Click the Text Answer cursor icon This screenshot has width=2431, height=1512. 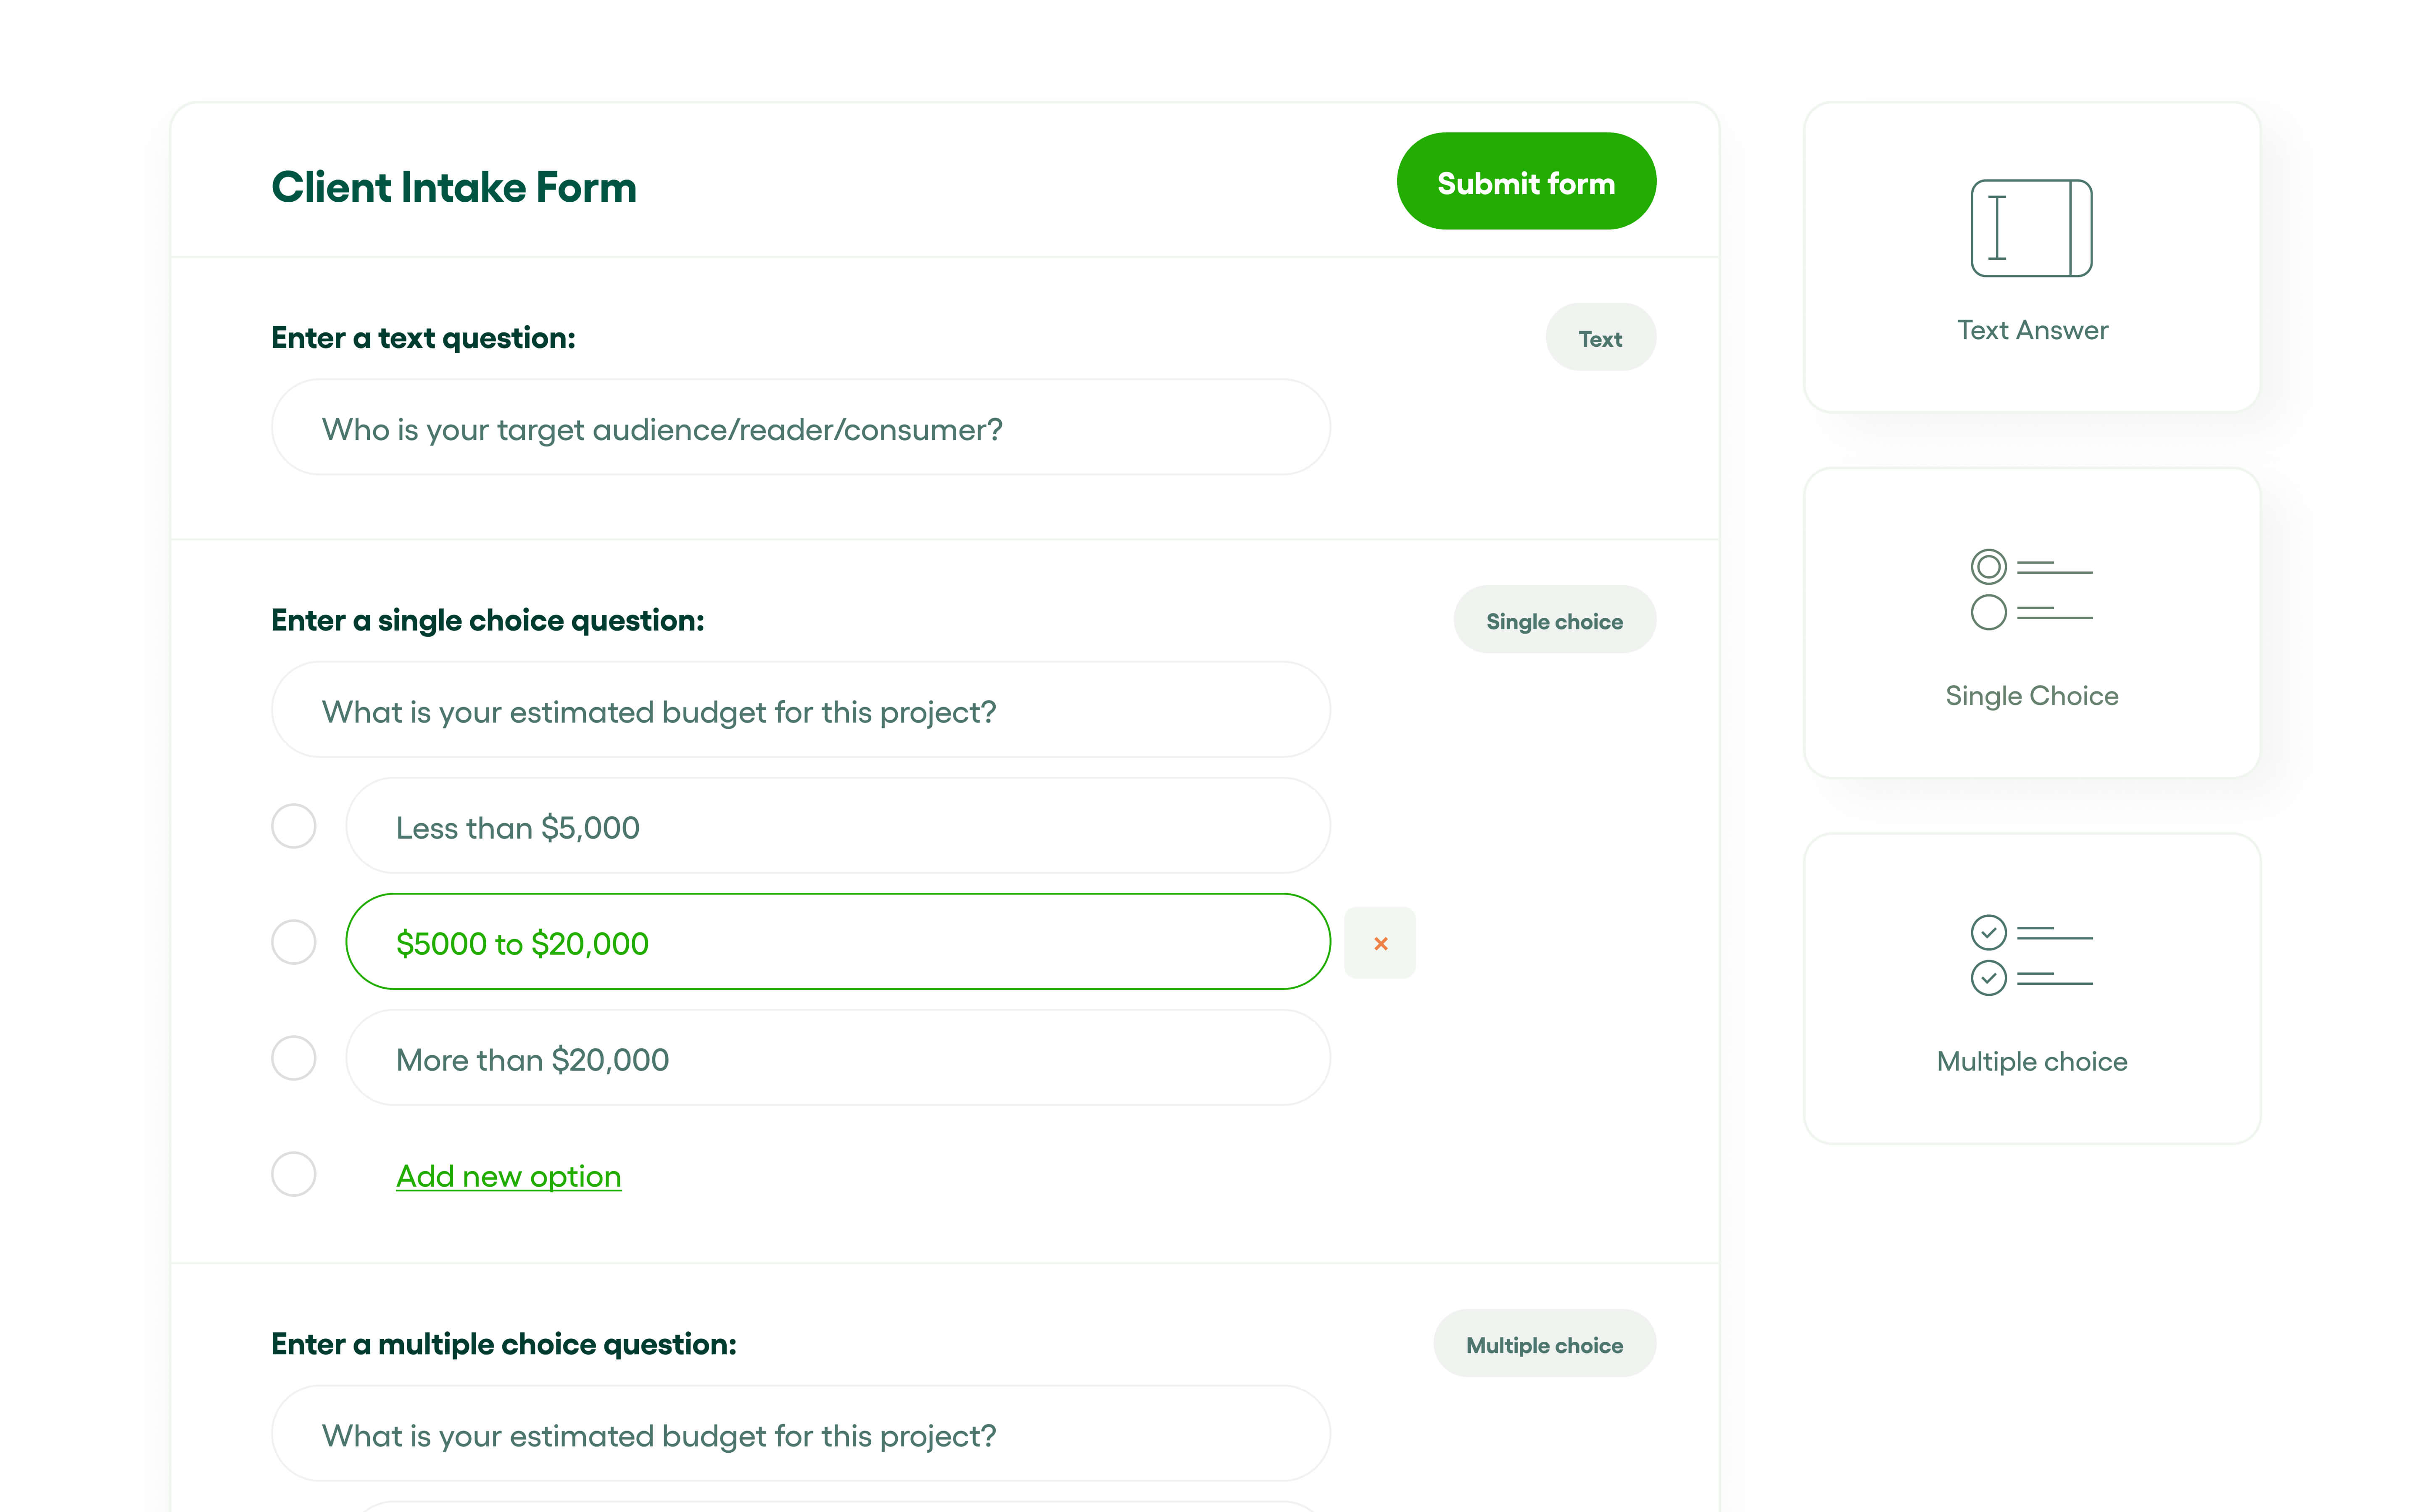pos(2032,228)
